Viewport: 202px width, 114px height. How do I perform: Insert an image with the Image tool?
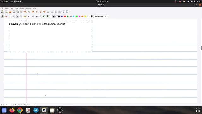[x=17, y=16]
